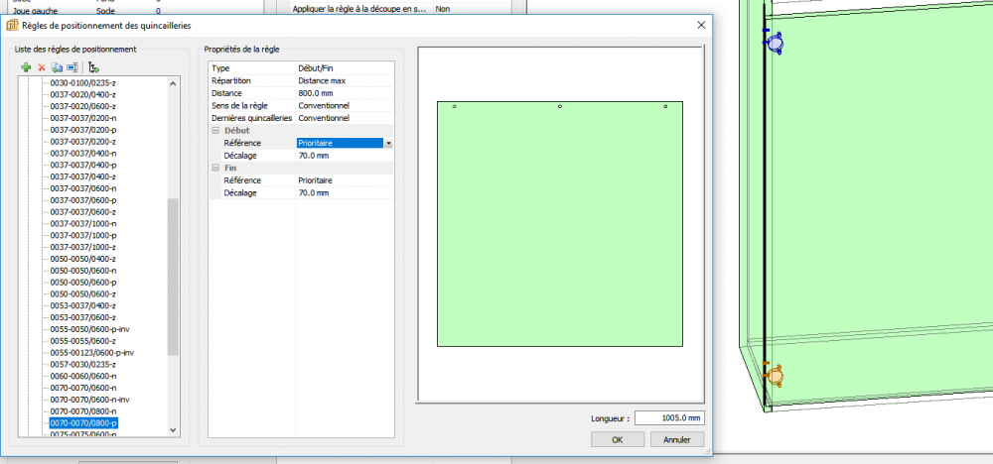Select rule 0037-0037/0600-p

point(83,200)
